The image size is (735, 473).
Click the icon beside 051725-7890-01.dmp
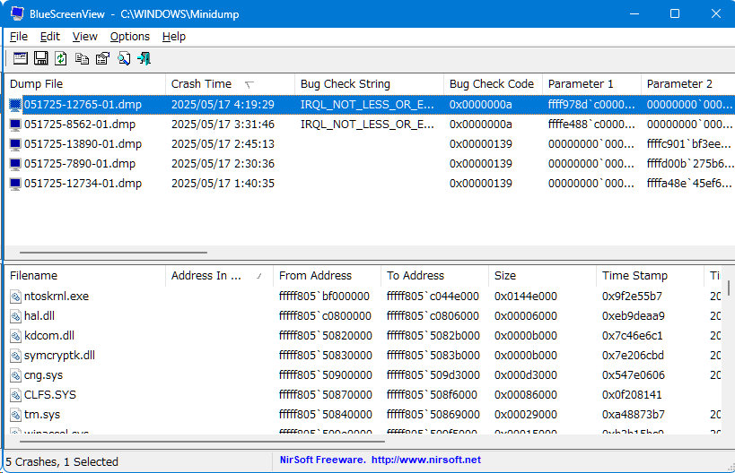pyautogui.click(x=15, y=164)
